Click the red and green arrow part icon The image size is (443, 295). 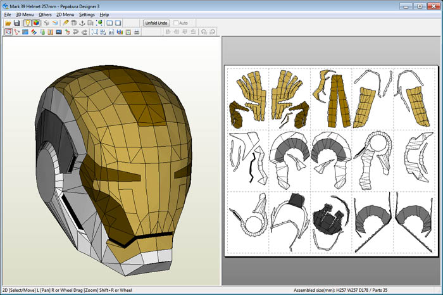[x=67, y=32]
